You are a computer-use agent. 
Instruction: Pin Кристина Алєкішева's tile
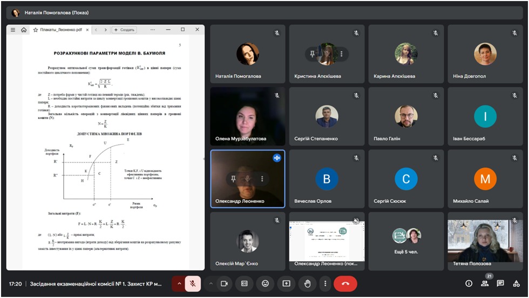tap(312, 54)
